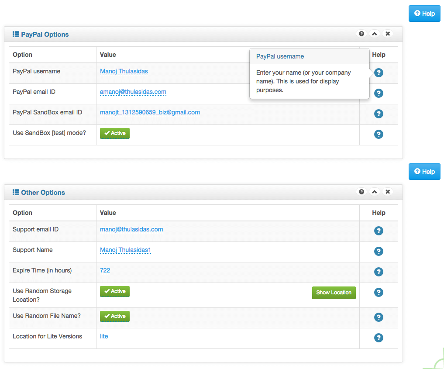Click PayPal SandBox email ID label
444x369 pixels.
coord(47,112)
